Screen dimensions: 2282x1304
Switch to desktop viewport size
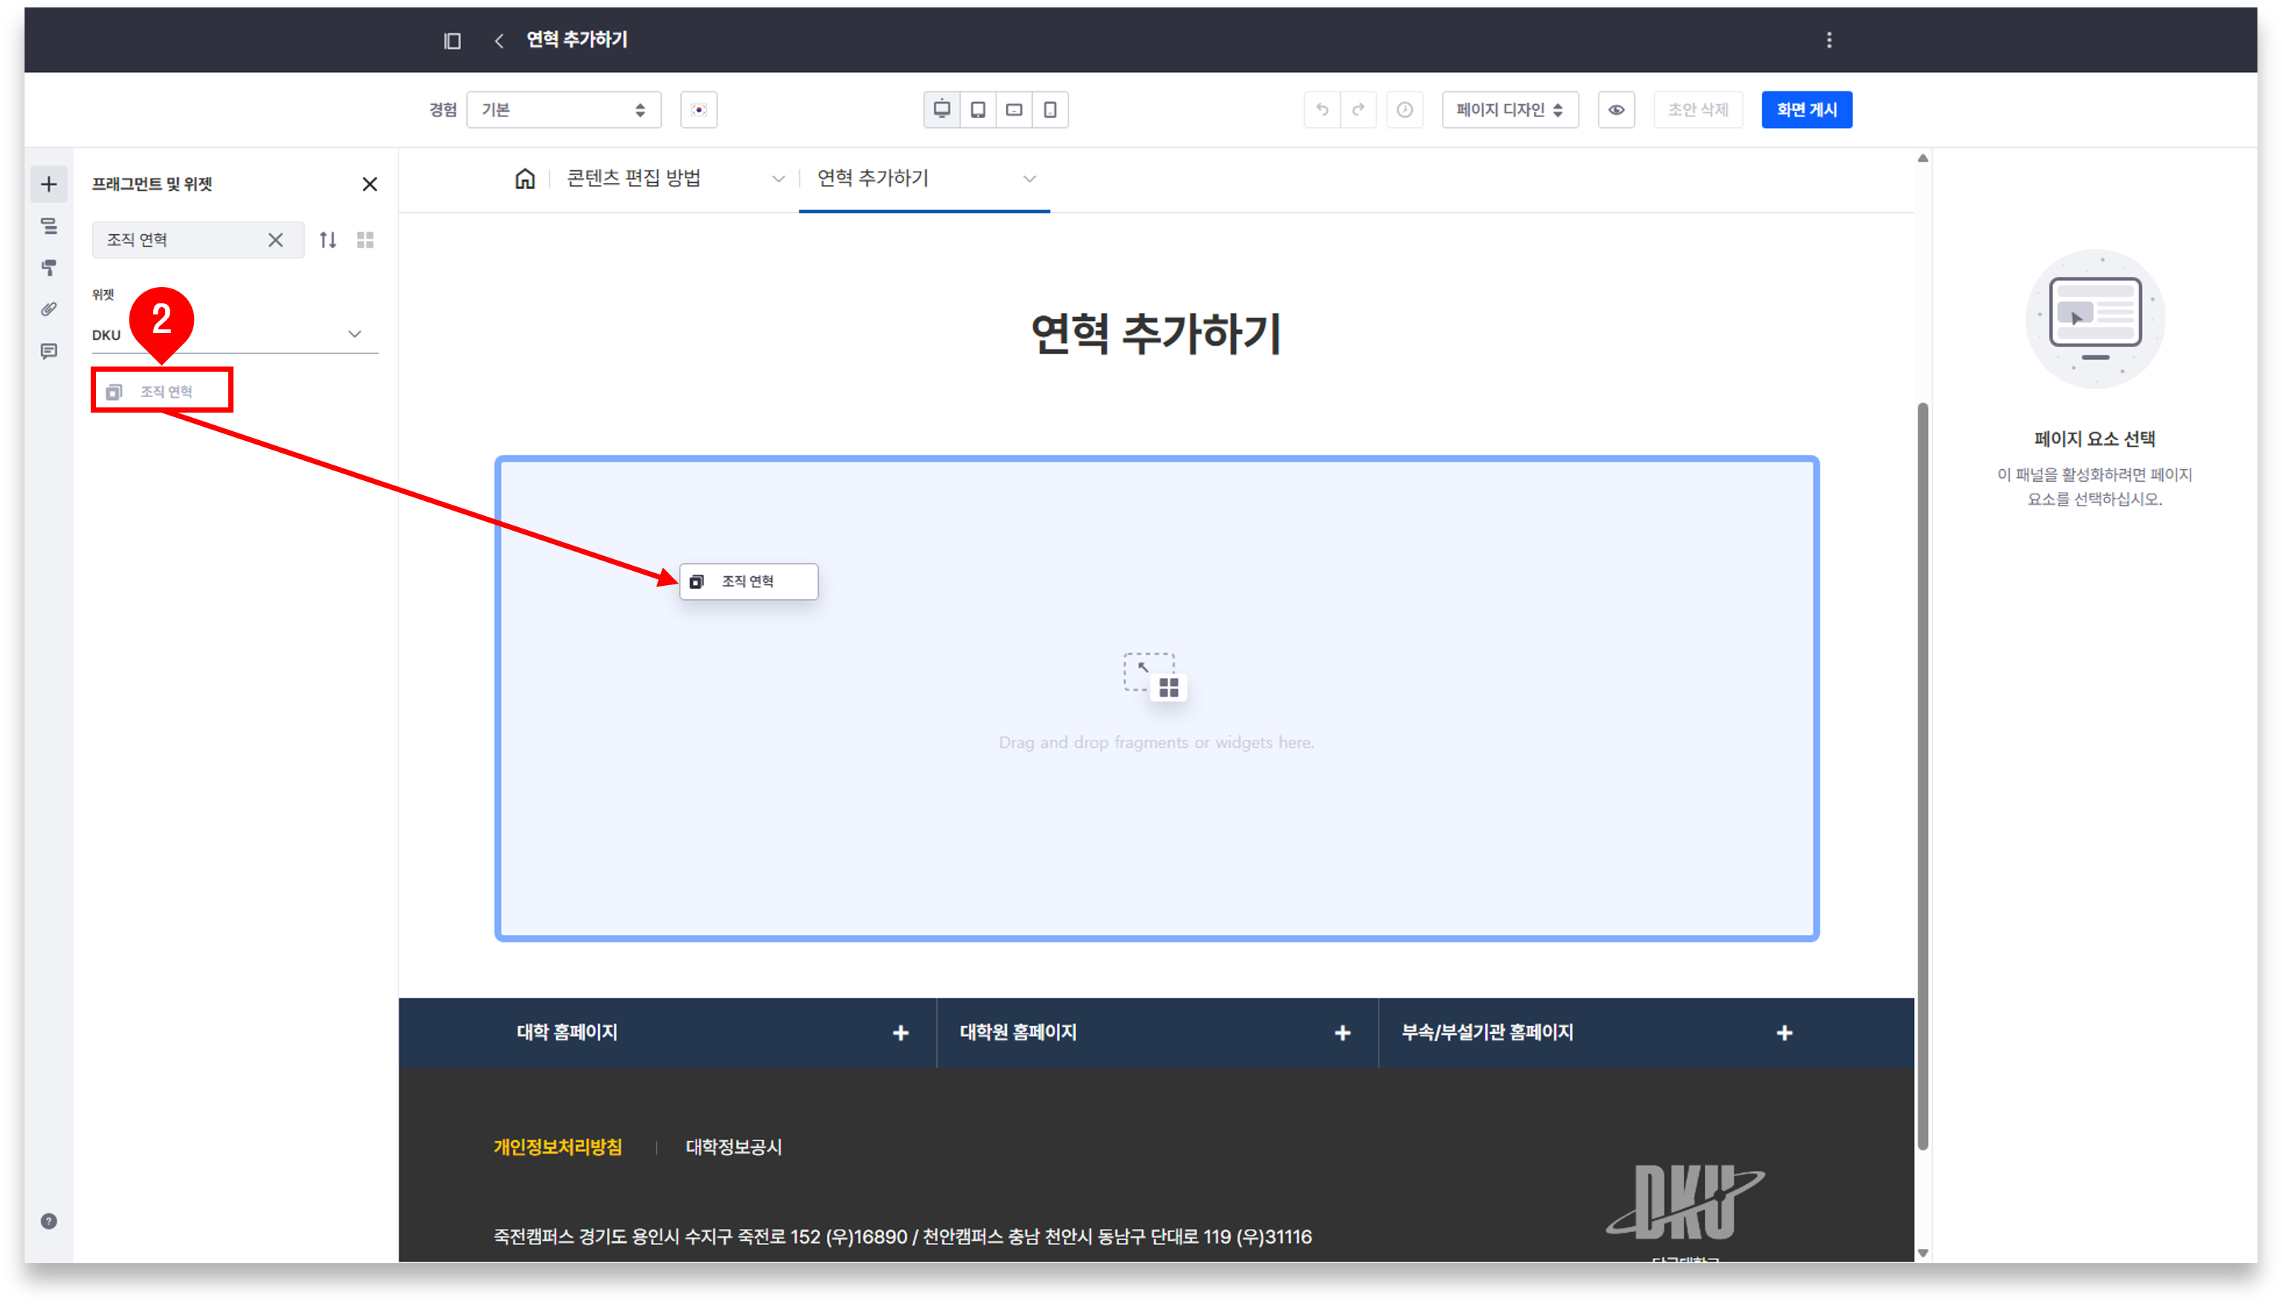941,109
